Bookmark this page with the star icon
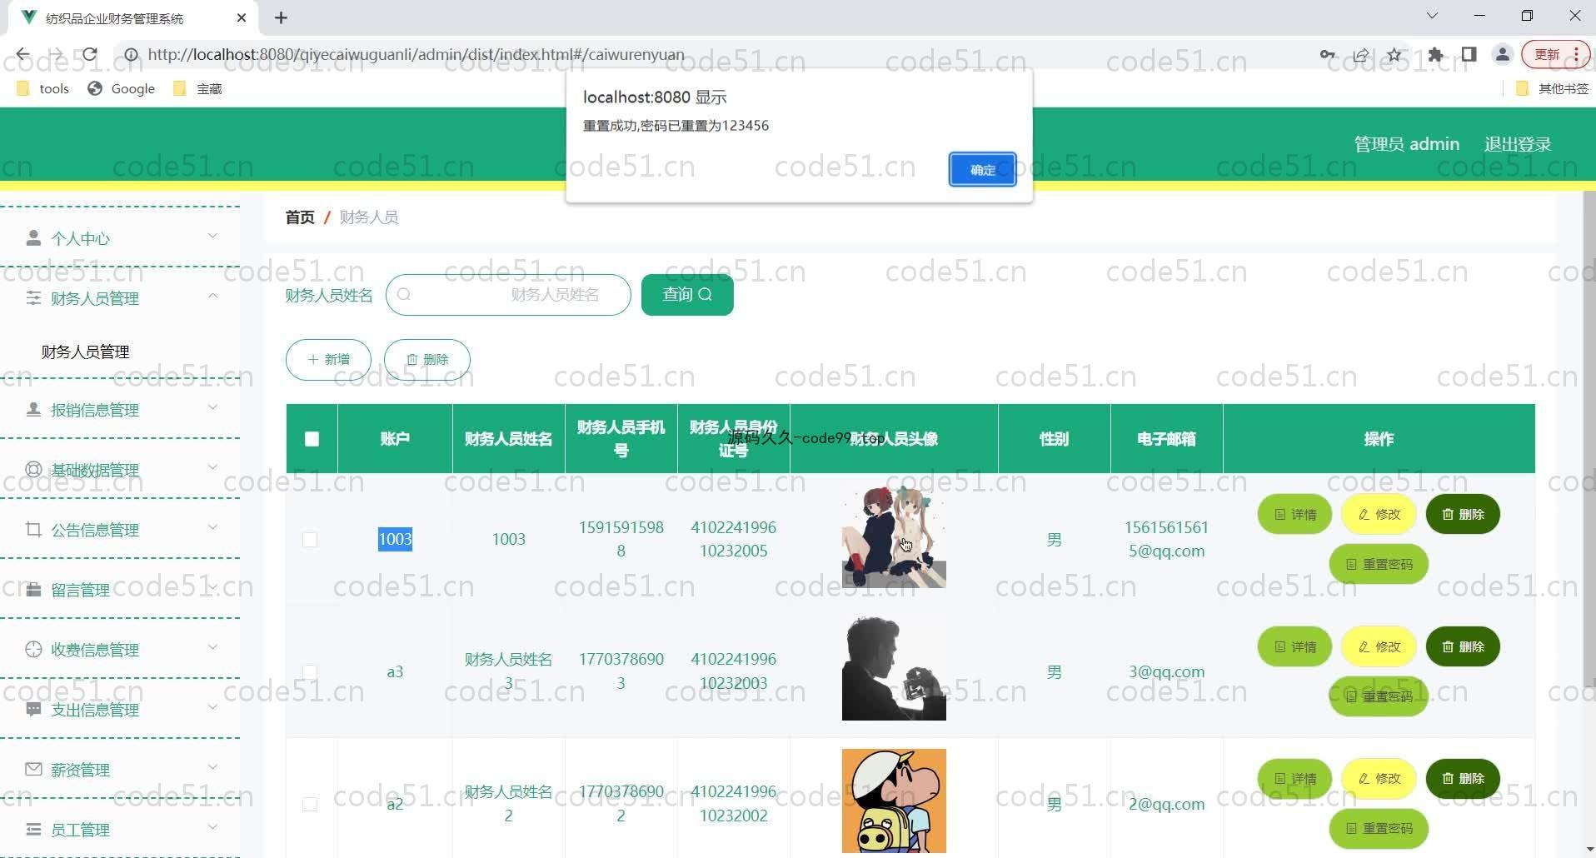 click(x=1394, y=55)
